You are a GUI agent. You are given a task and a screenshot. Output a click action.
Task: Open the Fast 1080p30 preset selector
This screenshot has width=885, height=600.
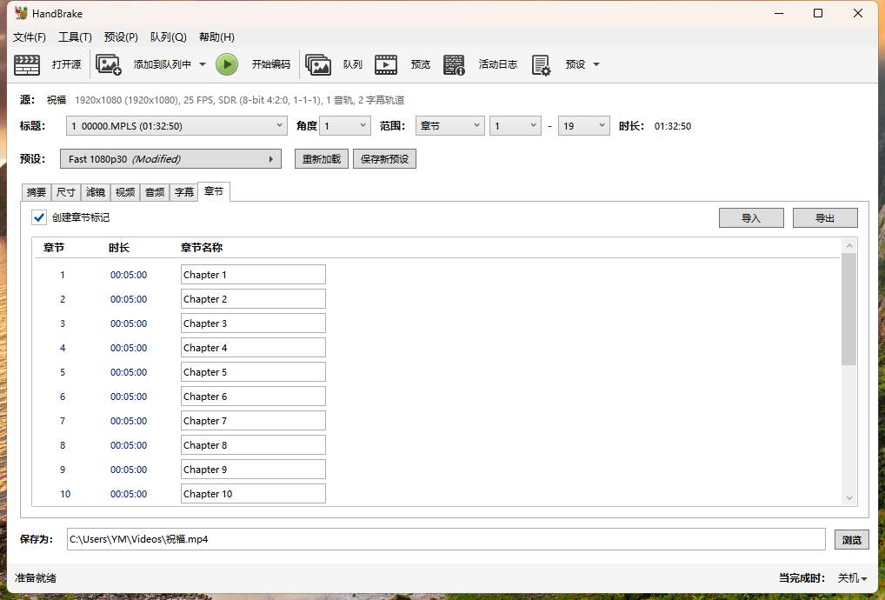click(x=170, y=159)
